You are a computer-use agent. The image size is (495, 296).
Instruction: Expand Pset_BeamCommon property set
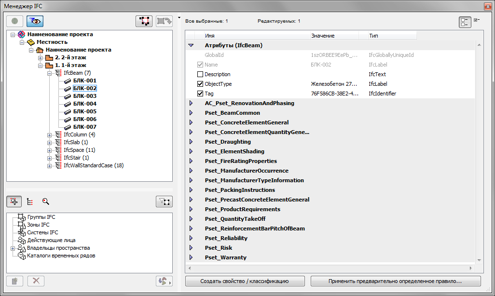click(x=191, y=113)
